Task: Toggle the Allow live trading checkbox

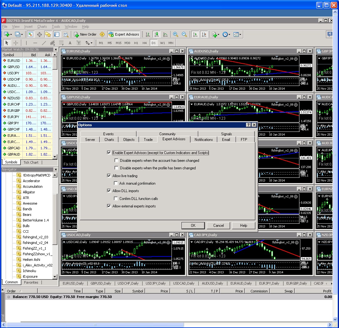Action: [x=109, y=176]
